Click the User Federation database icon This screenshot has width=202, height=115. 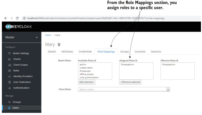tap(10, 82)
